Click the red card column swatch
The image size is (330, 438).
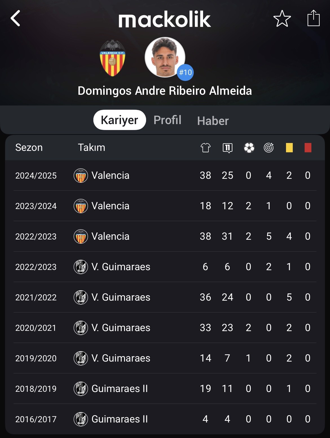pyautogui.click(x=308, y=148)
